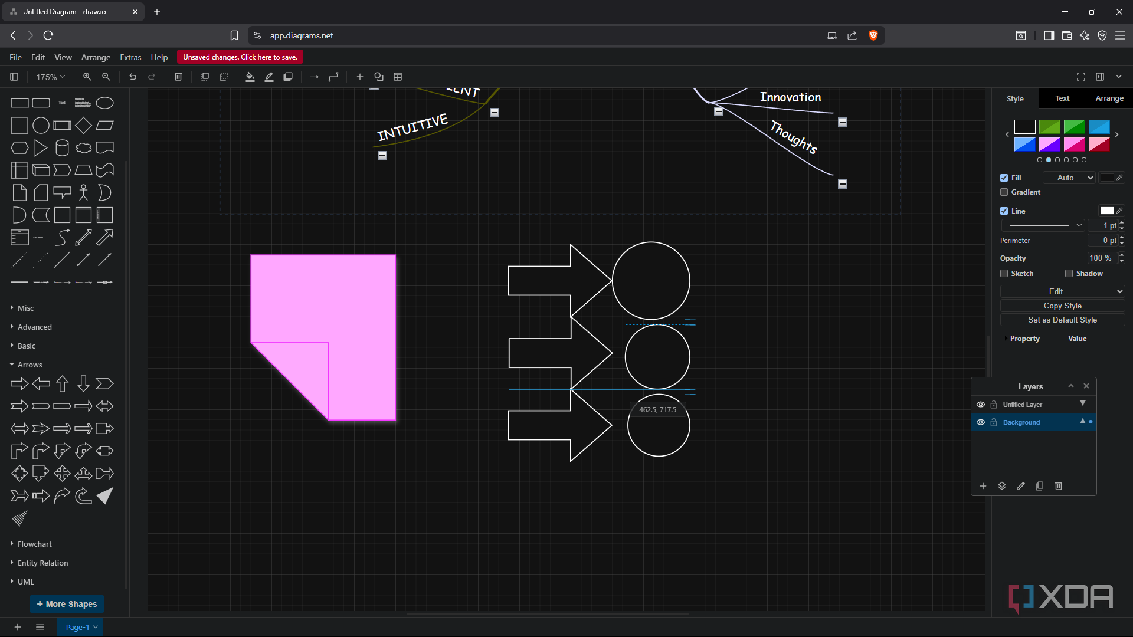The height and width of the screenshot is (637, 1133).
Task: Click the Unsaved changes save banner
Action: point(240,57)
